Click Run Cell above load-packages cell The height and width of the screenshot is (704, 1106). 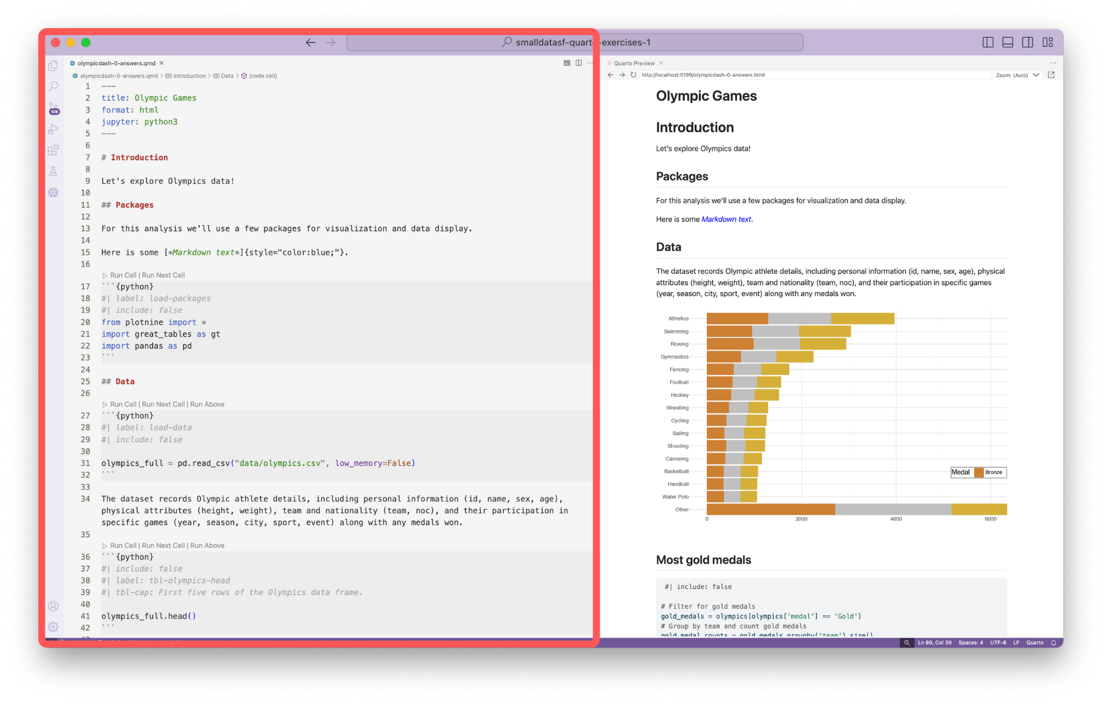(123, 275)
